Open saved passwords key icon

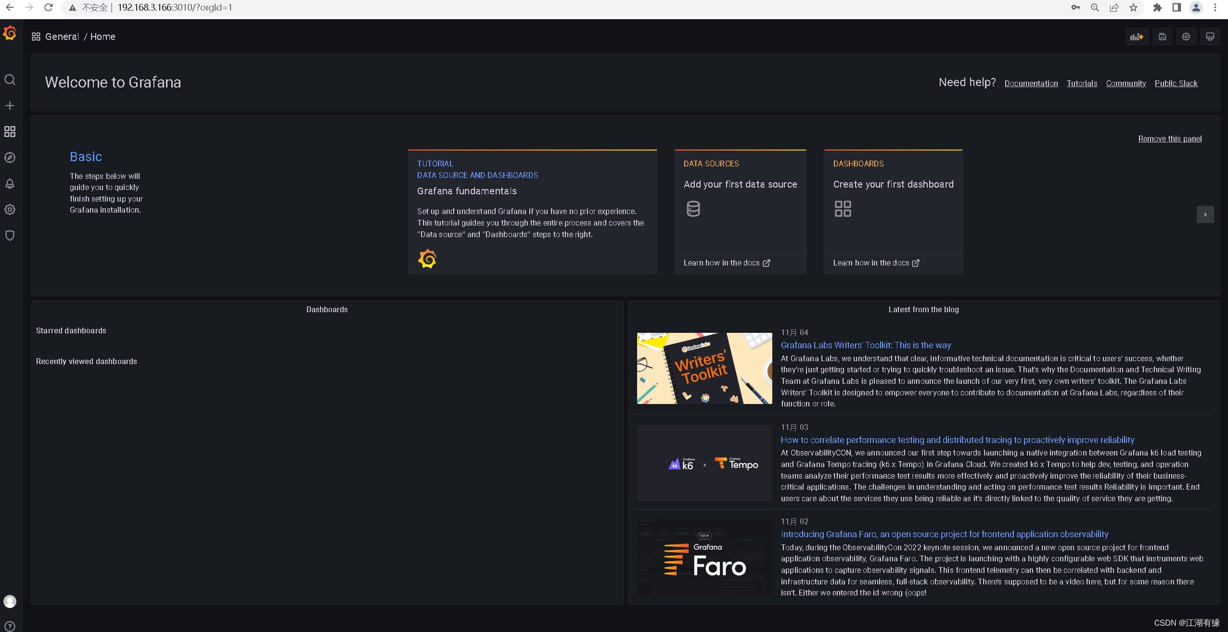coord(1075,8)
